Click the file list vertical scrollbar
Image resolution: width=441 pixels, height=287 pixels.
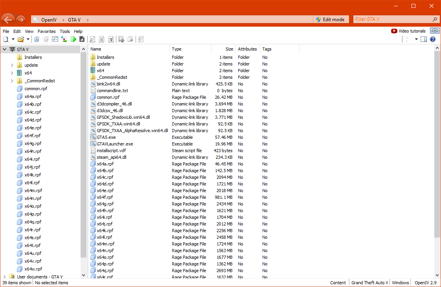437,145
